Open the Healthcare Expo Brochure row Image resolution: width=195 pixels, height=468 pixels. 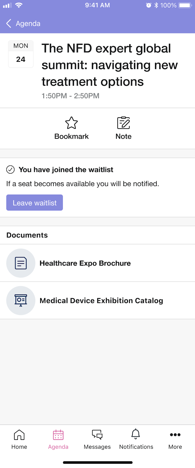97,263
